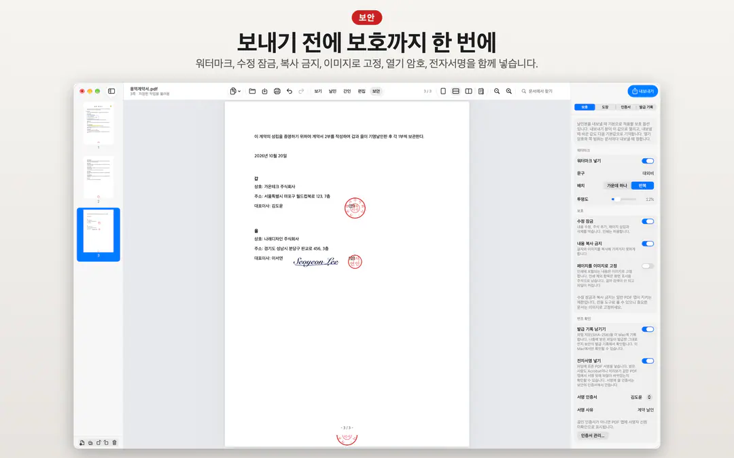Adjust the 투명도 opacity slider
Viewport: 734px width, 458px height.
point(623,199)
